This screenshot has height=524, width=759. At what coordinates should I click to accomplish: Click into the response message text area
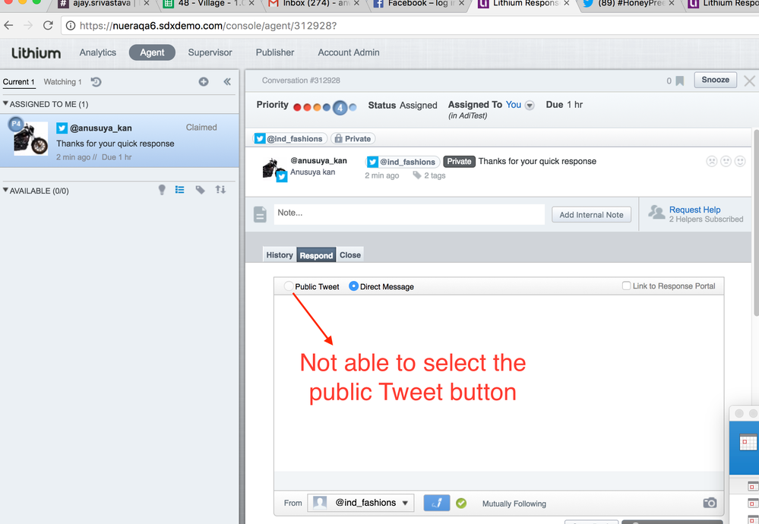[498, 384]
